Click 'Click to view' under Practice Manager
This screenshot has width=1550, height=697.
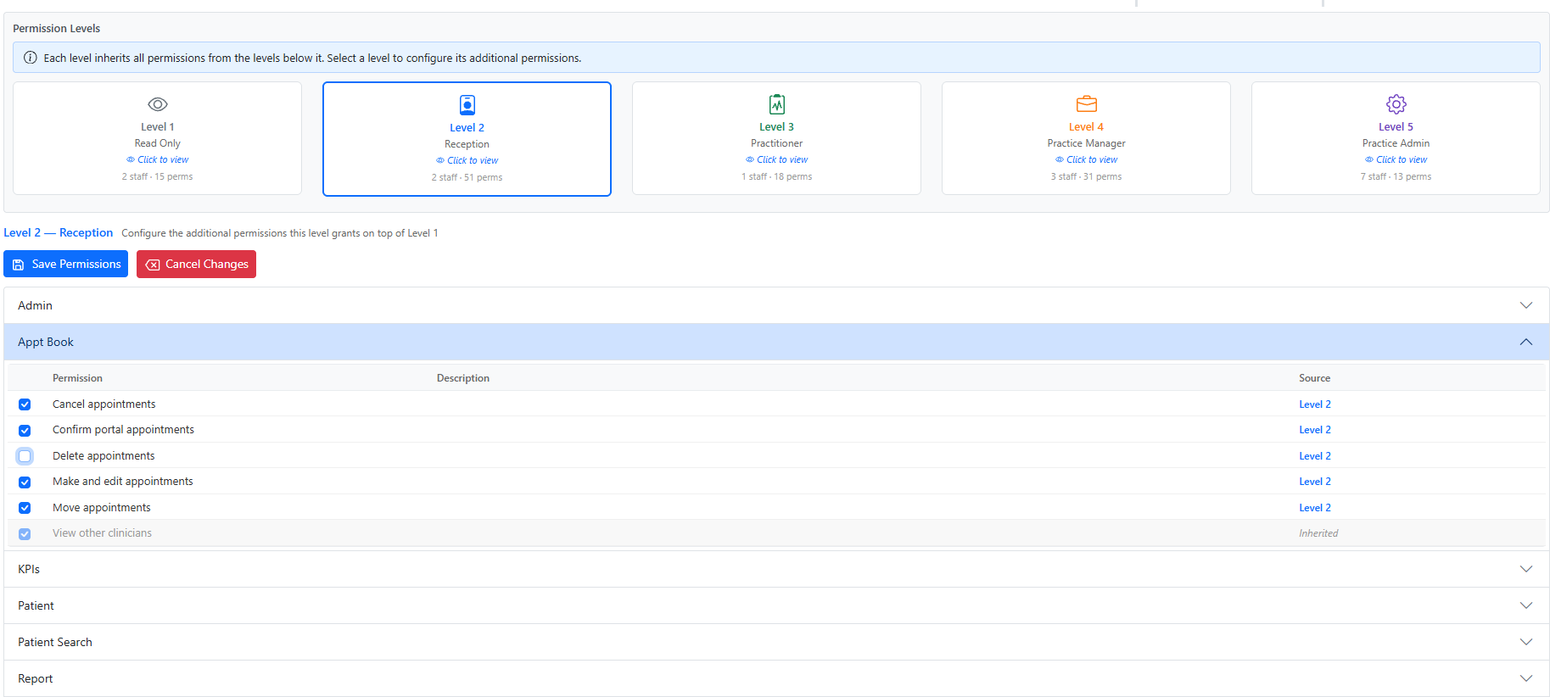[1092, 159]
